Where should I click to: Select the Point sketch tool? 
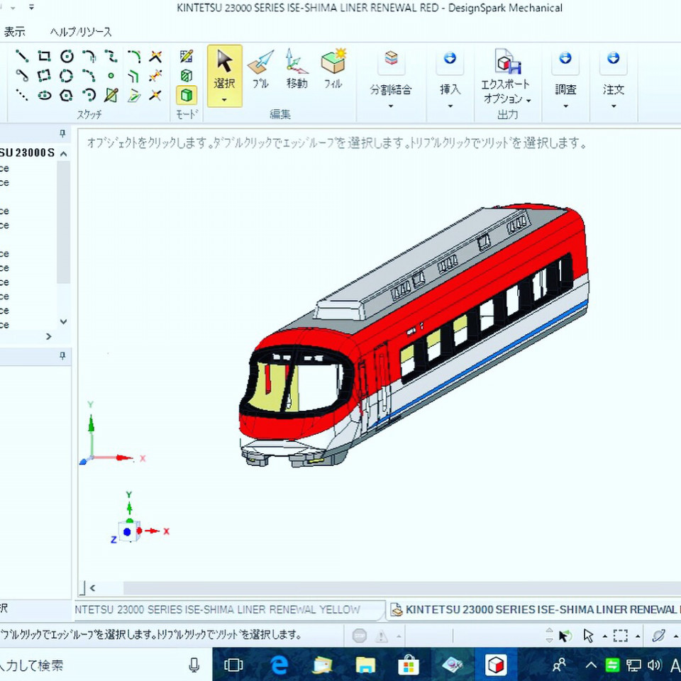point(111,76)
